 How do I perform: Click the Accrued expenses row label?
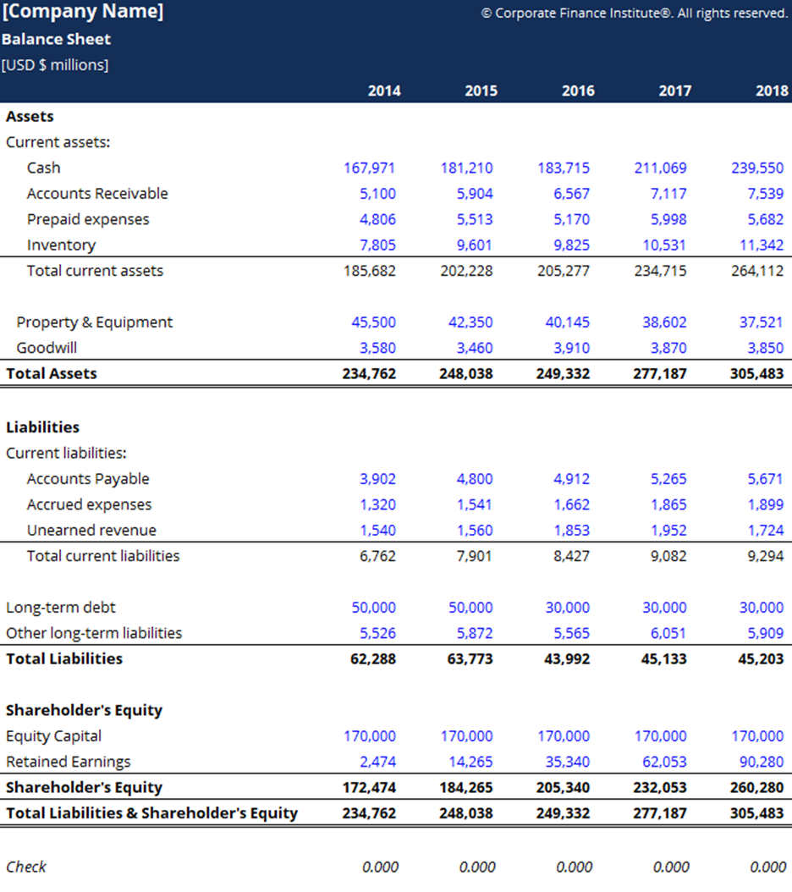(89, 504)
